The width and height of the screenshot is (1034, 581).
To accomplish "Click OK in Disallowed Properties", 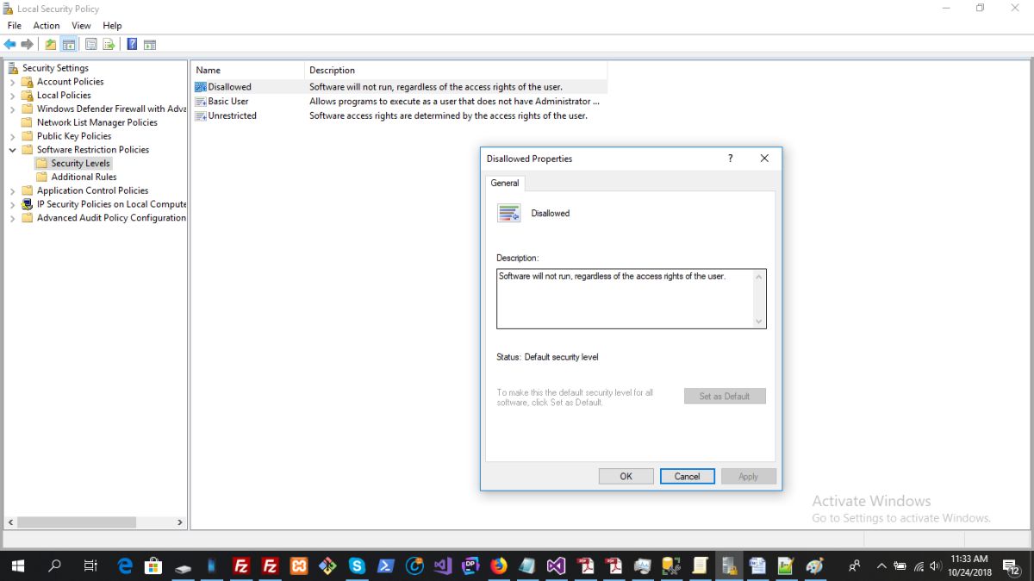I will tap(626, 476).
